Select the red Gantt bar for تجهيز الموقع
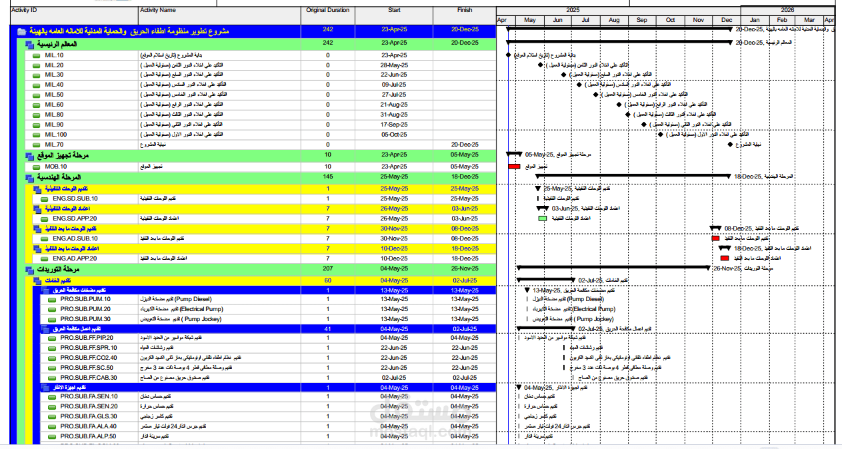Screen dimensions: 842x449 (x=514, y=167)
